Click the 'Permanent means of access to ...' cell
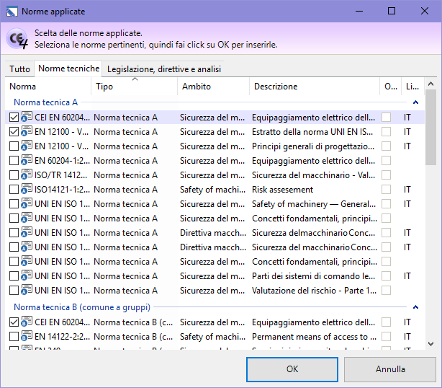442x388 pixels. point(314,337)
